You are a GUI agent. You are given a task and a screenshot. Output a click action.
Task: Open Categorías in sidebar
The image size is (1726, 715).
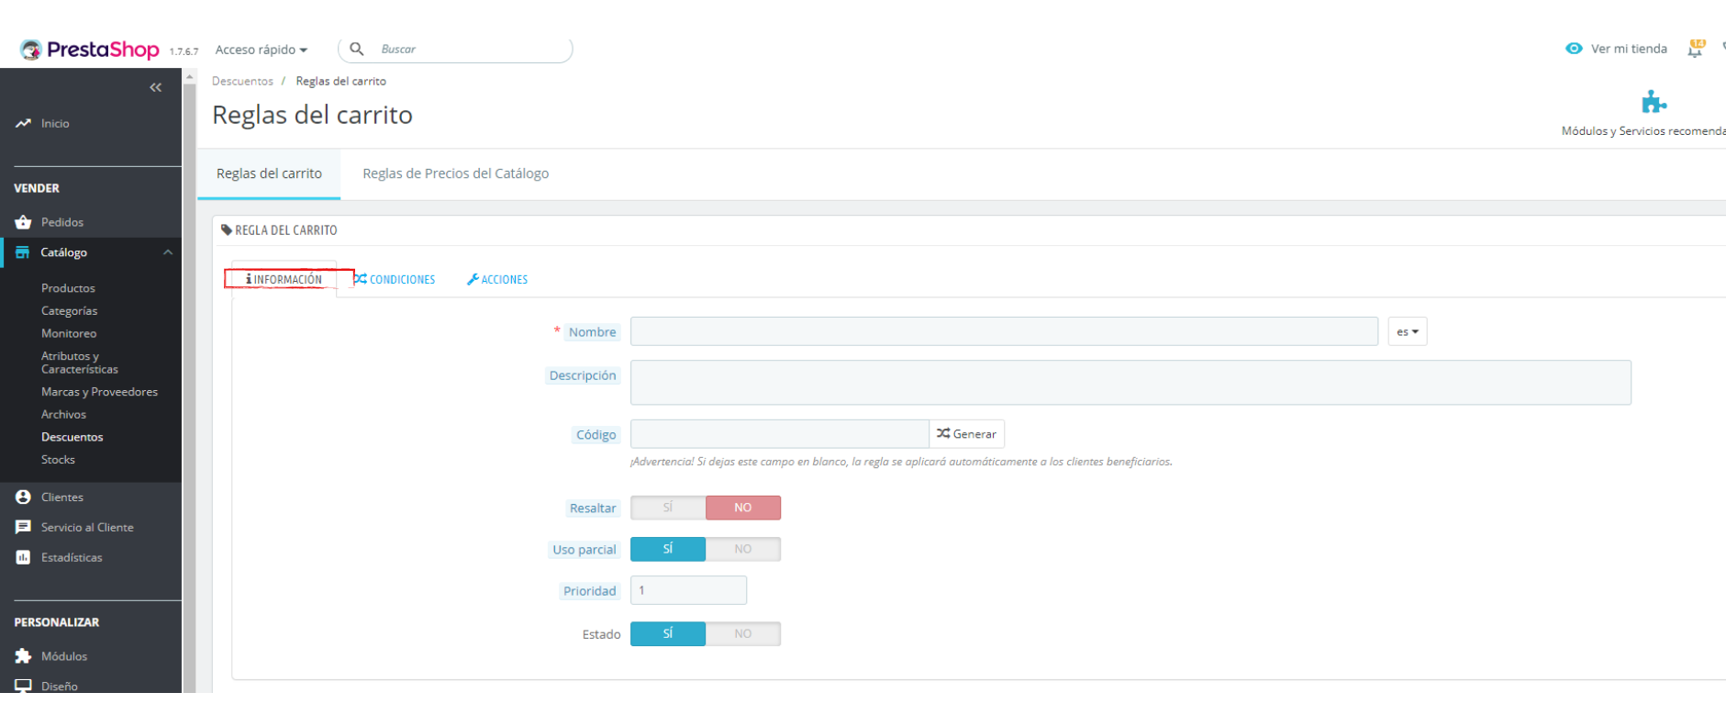pos(69,311)
